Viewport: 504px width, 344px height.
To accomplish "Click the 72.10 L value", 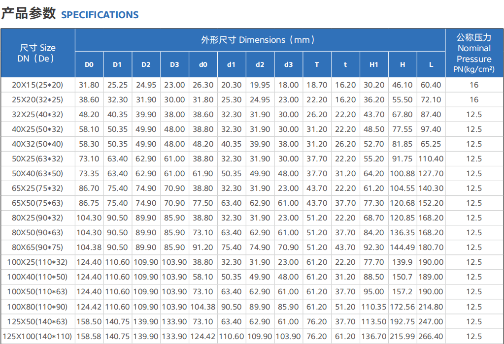I will pyautogui.click(x=431, y=100).
